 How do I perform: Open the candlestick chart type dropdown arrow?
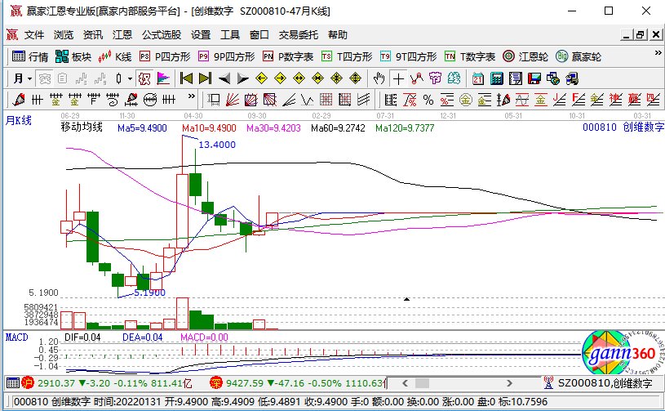(x=130, y=79)
